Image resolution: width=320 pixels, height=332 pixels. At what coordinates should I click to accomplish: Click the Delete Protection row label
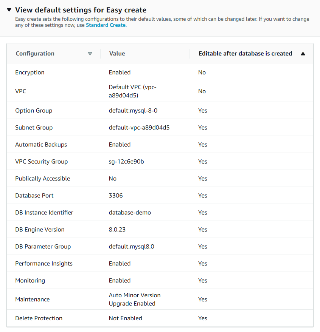tap(39, 318)
